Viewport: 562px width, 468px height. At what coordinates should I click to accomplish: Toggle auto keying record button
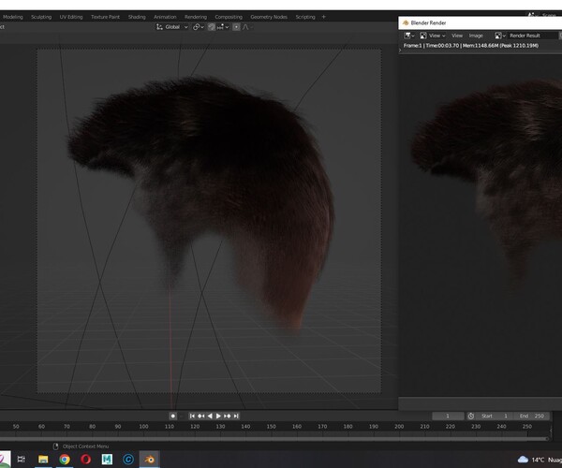coord(172,416)
